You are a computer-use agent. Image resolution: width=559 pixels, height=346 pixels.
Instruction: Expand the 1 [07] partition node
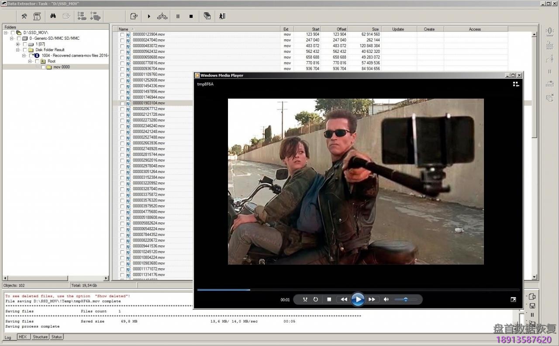coord(18,44)
